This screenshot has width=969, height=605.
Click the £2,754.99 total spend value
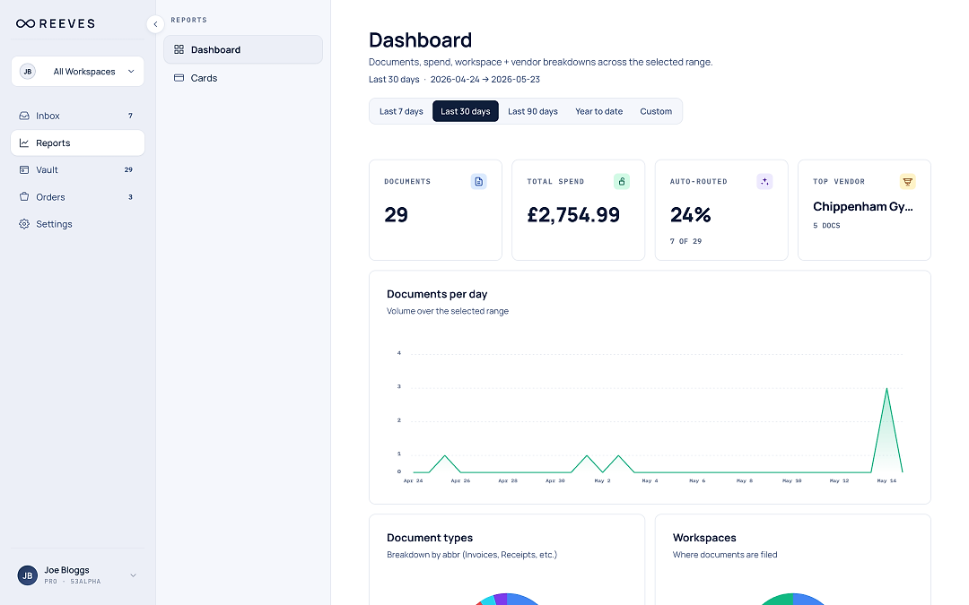(x=573, y=215)
